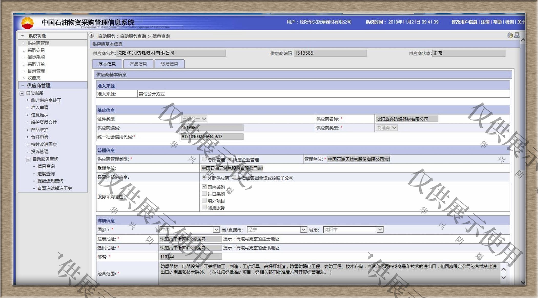Click scroll-up arrow of 经营范围 text area
This screenshot has height=298, width=538.
(503, 269)
